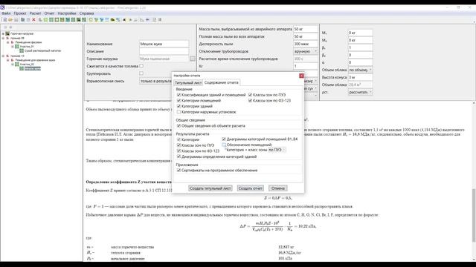The width and height of the screenshot is (476, 267).
Task: Switch to the Титульный лист tab
Action: pos(188,82)
